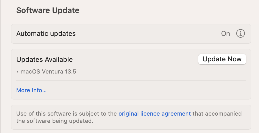259x133 pixels.
Task: Click the word 'Ventura' in the update list
Action: (x=52, y=72)
